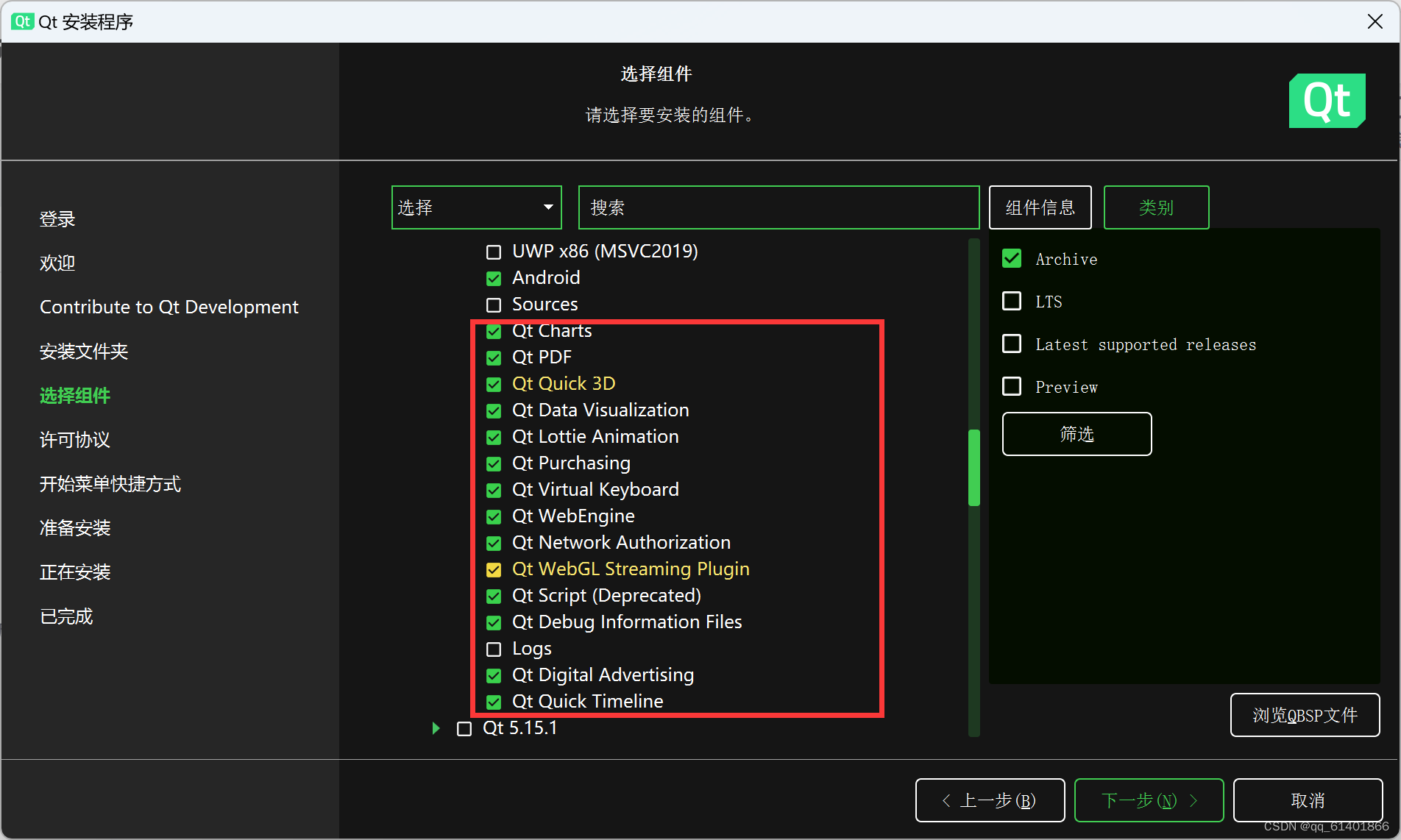
Task: Uncheck the Qt Charts component
Action: [493, 331]
